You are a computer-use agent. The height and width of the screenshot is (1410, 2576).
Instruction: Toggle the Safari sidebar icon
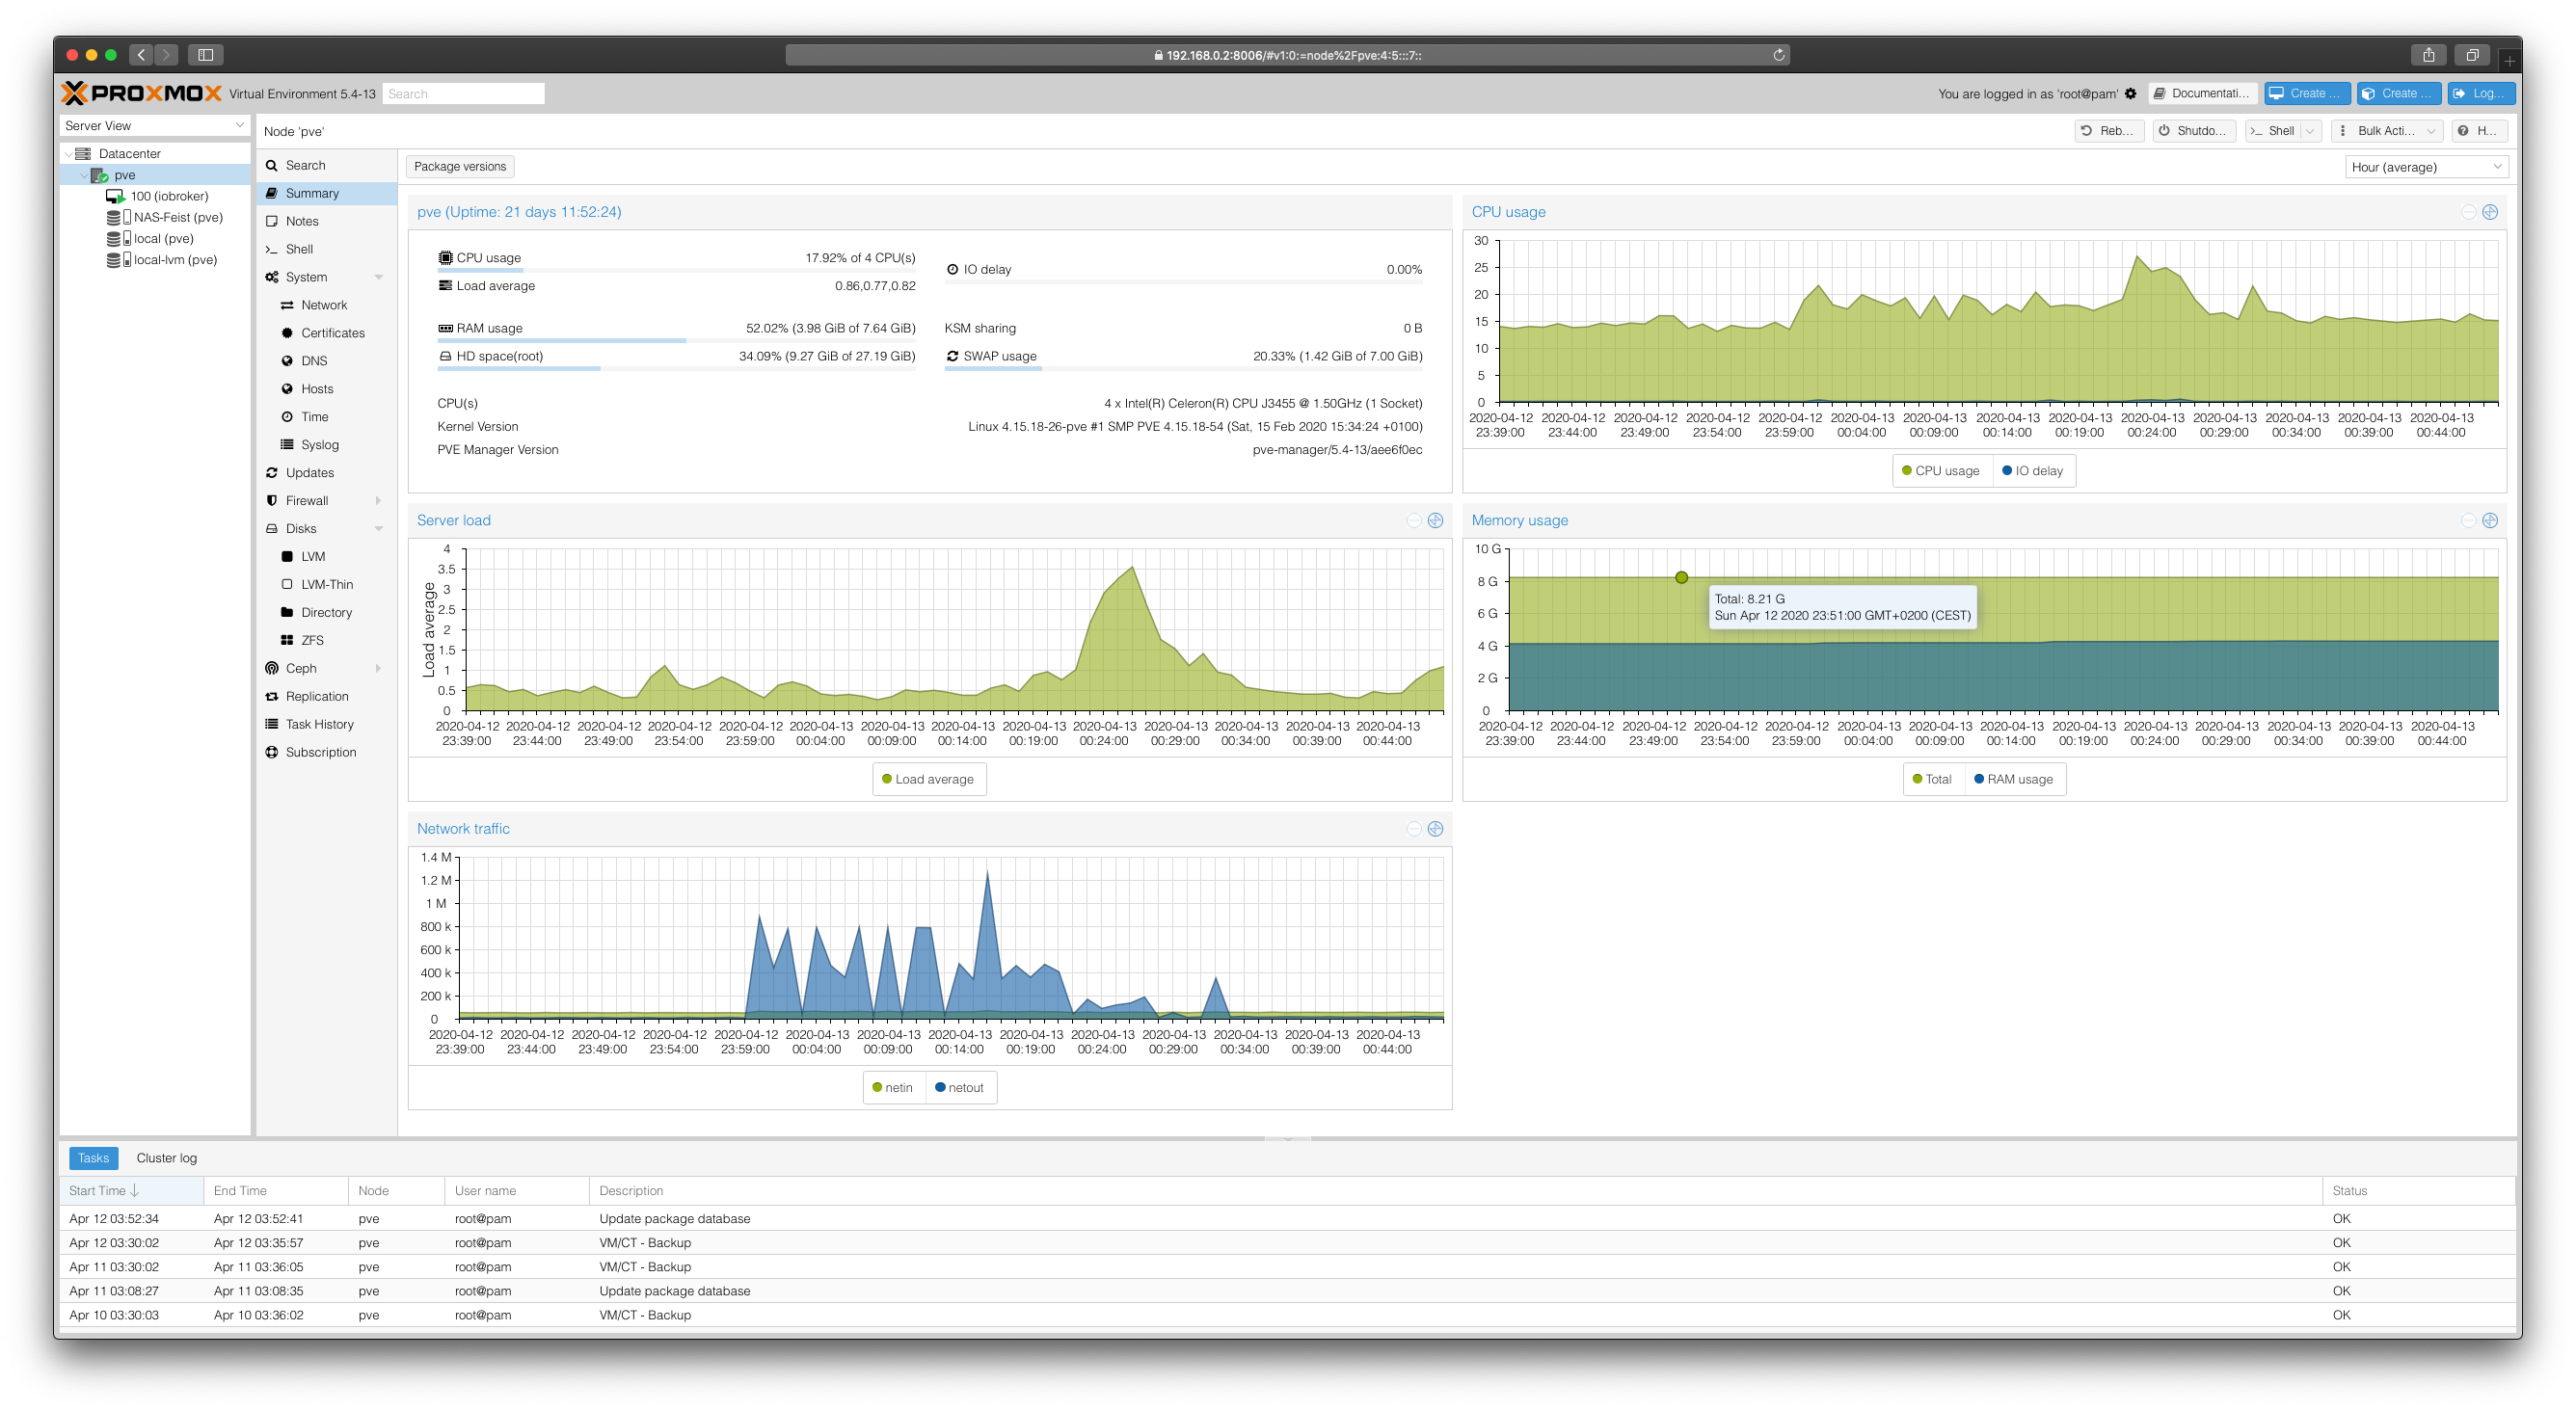pyautogui.click(x=206, y=55)
